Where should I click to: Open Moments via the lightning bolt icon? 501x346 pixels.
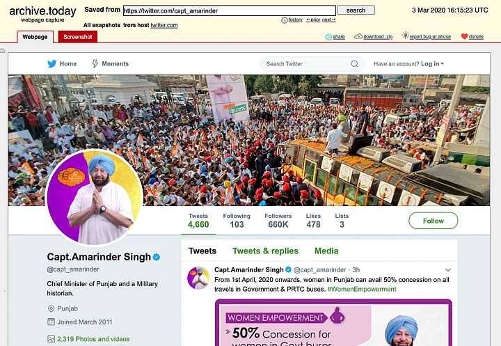95,63
